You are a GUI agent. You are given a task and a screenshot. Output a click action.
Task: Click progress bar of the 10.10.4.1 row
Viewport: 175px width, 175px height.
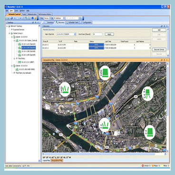click(x=96, y=45)
